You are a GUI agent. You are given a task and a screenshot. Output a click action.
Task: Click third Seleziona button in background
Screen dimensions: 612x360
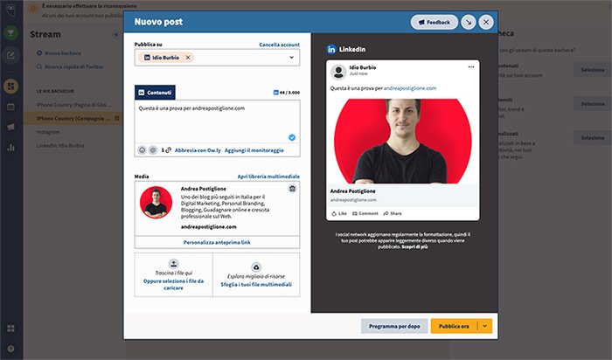click(x=593, y=138)
